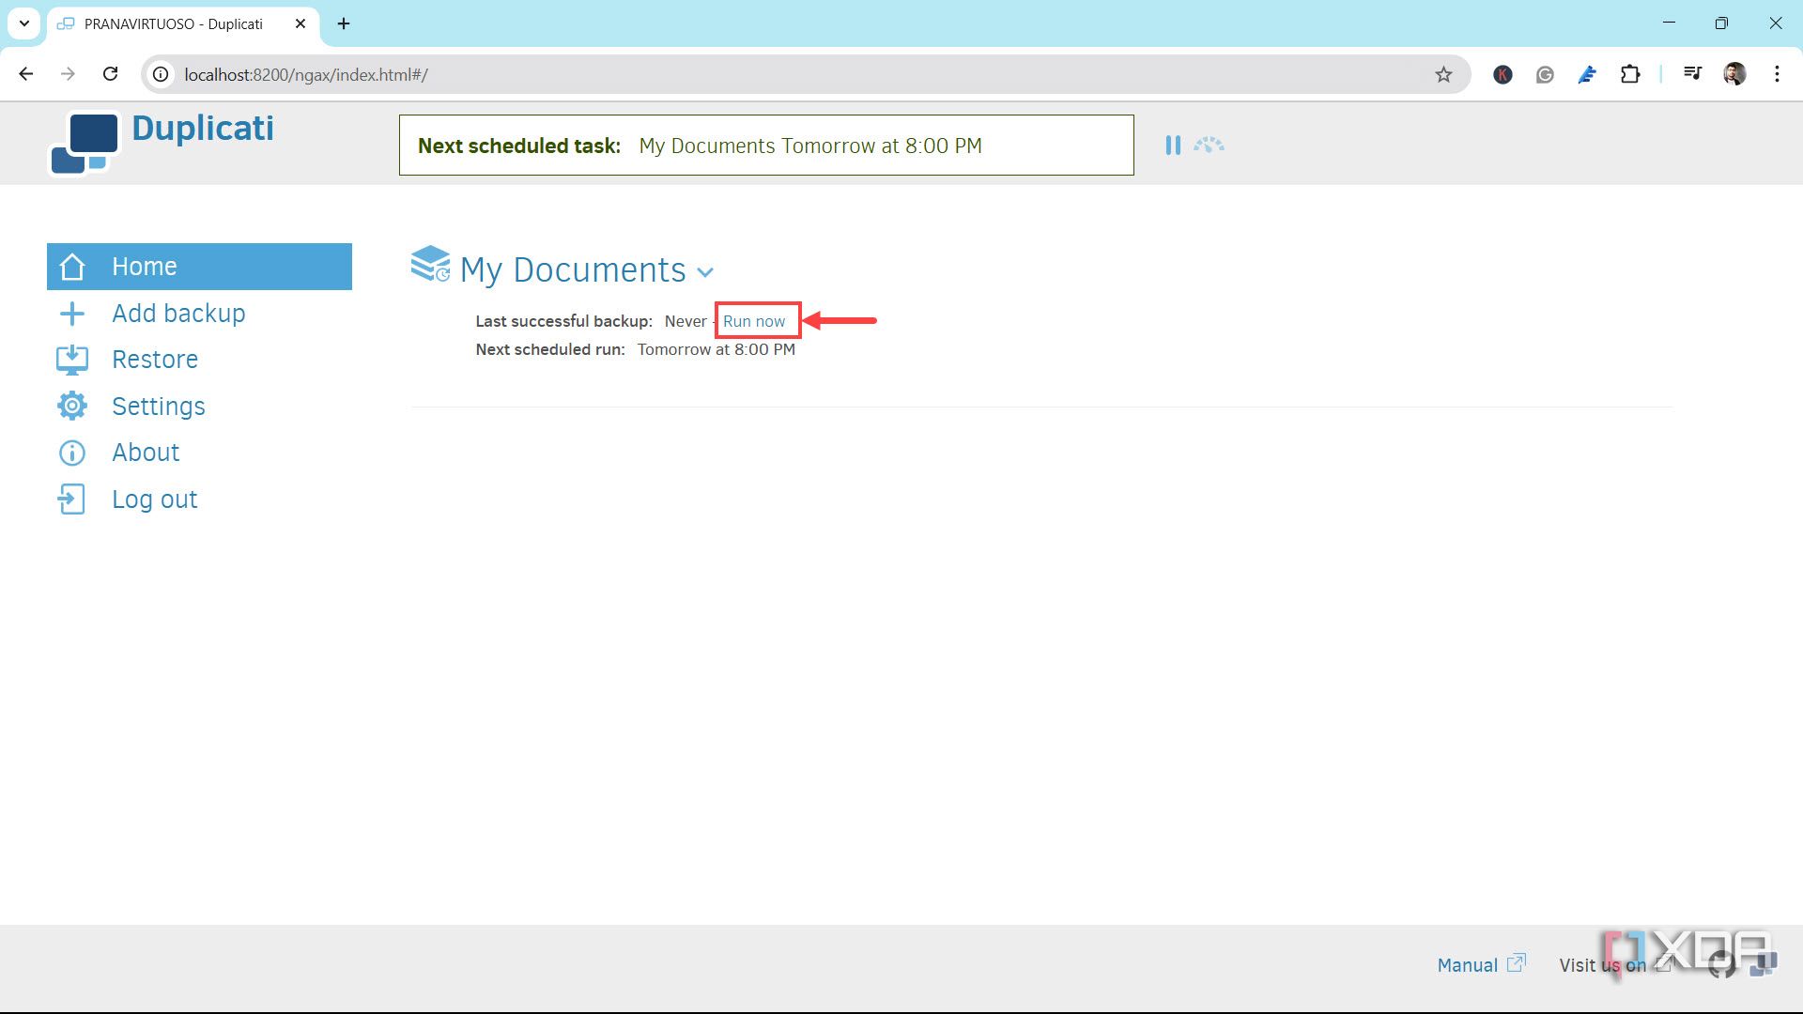
Task: Expand the tab search dropdown arrow
Action: pyautogui.click(x=24, y=23)
